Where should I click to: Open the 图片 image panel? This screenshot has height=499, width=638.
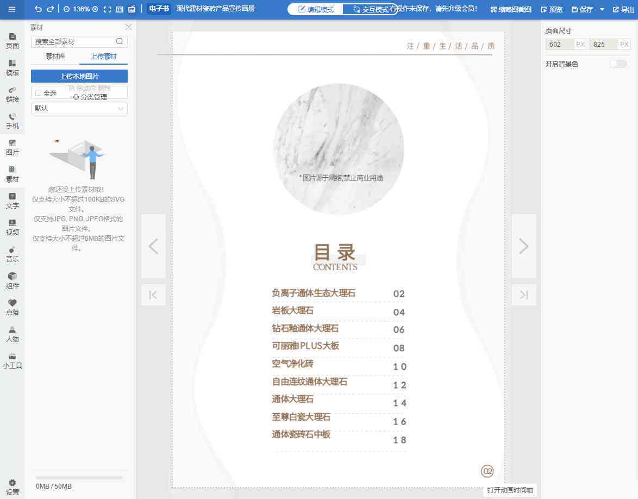coord(12,148)
